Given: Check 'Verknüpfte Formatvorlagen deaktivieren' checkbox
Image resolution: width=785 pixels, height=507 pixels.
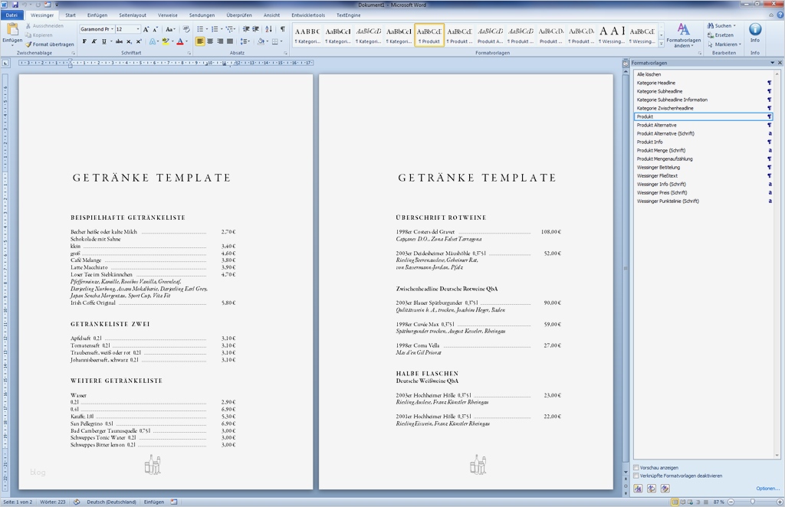Looking at the screenshot, I should (x=636, y=476).
